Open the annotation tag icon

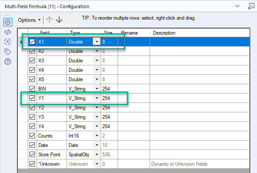pos(7,52)
